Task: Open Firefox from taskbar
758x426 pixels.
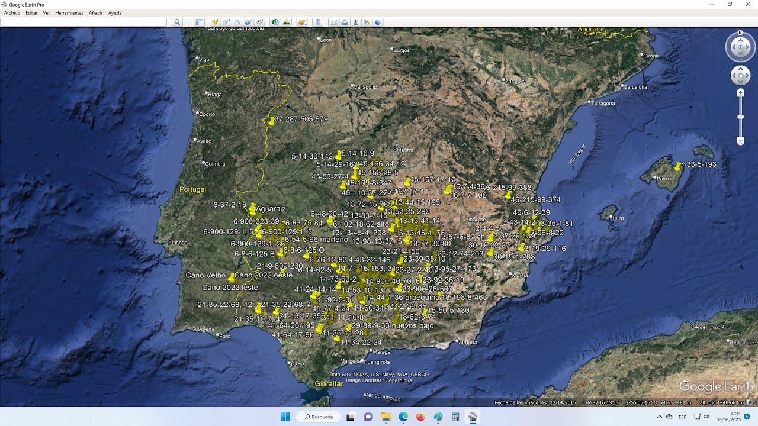Action: 420,417
